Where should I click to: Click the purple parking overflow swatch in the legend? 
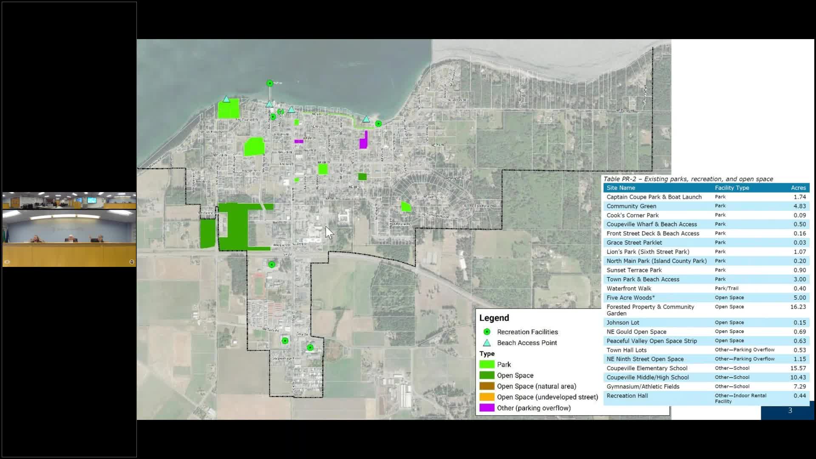click(x=487, y=408)
